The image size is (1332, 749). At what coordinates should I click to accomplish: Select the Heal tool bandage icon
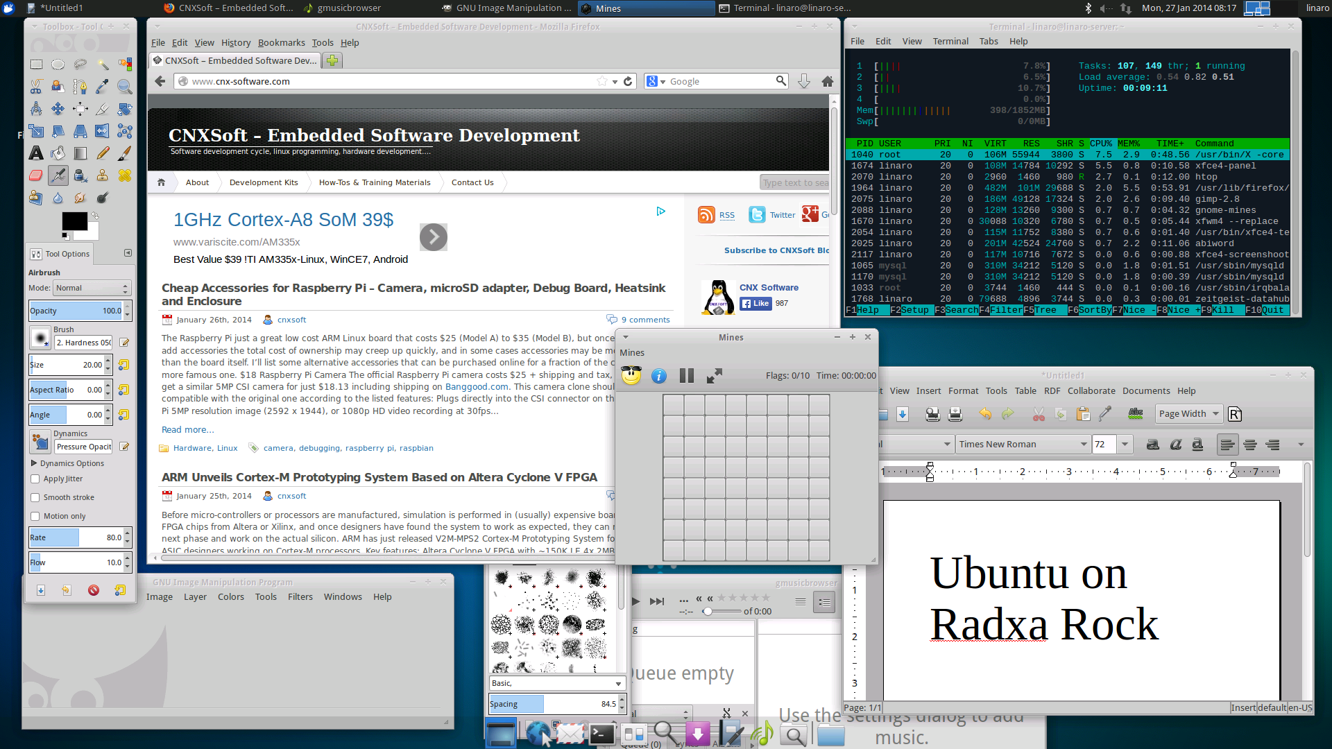click(x=125, y=175)
